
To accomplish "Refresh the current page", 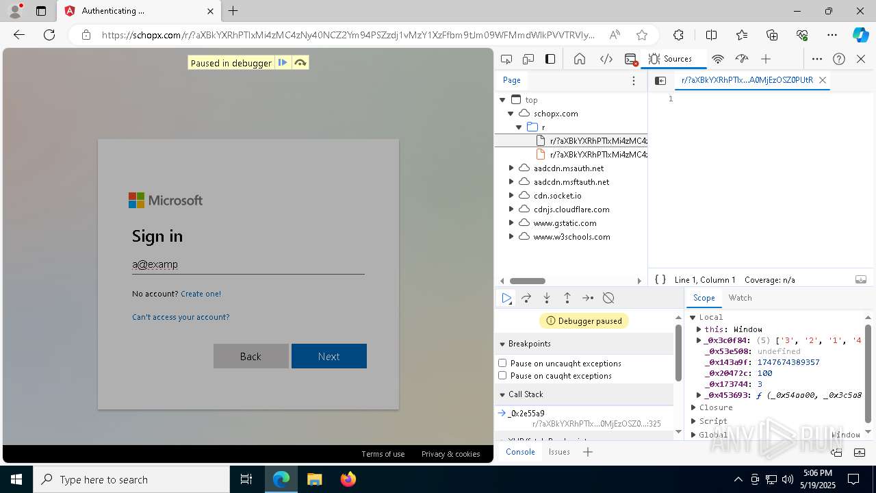I will tap(49, 35).
